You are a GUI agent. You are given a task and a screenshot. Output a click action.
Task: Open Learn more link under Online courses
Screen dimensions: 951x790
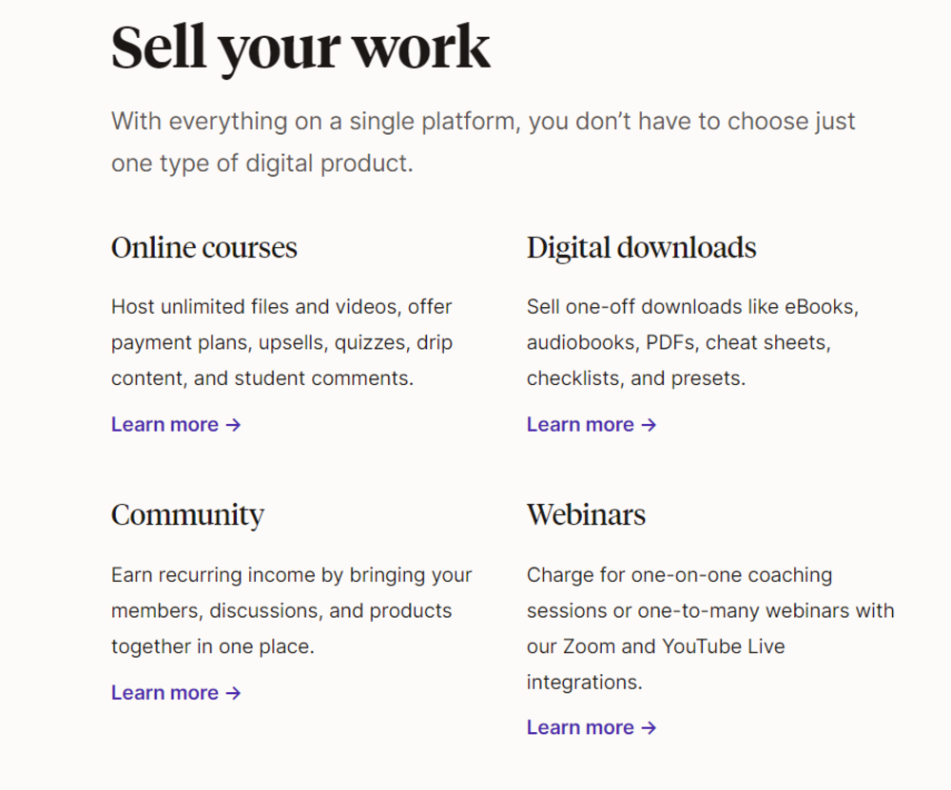coord(176,424)
